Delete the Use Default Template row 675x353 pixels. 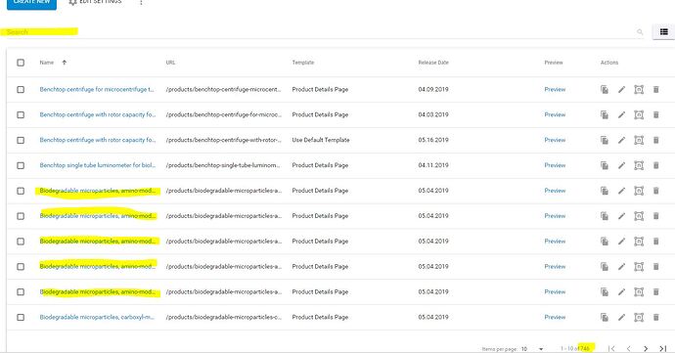click(656, 141)
